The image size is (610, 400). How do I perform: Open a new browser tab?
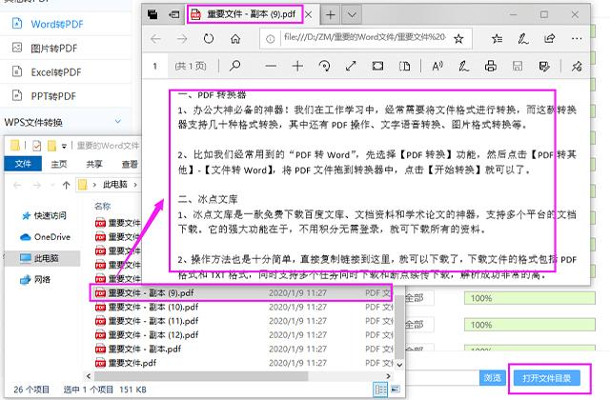(331, 15)
